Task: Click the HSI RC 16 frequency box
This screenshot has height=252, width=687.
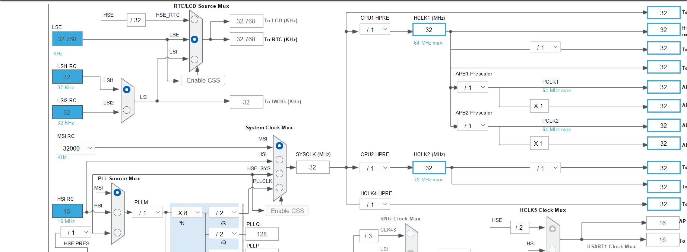Action: pos(67,211)
